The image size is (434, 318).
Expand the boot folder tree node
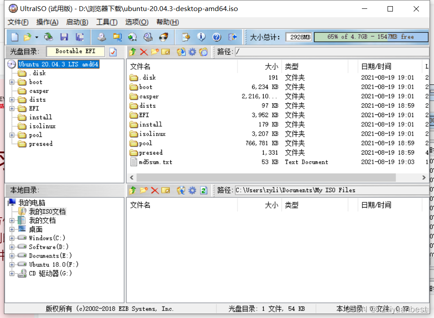(12, 82)
